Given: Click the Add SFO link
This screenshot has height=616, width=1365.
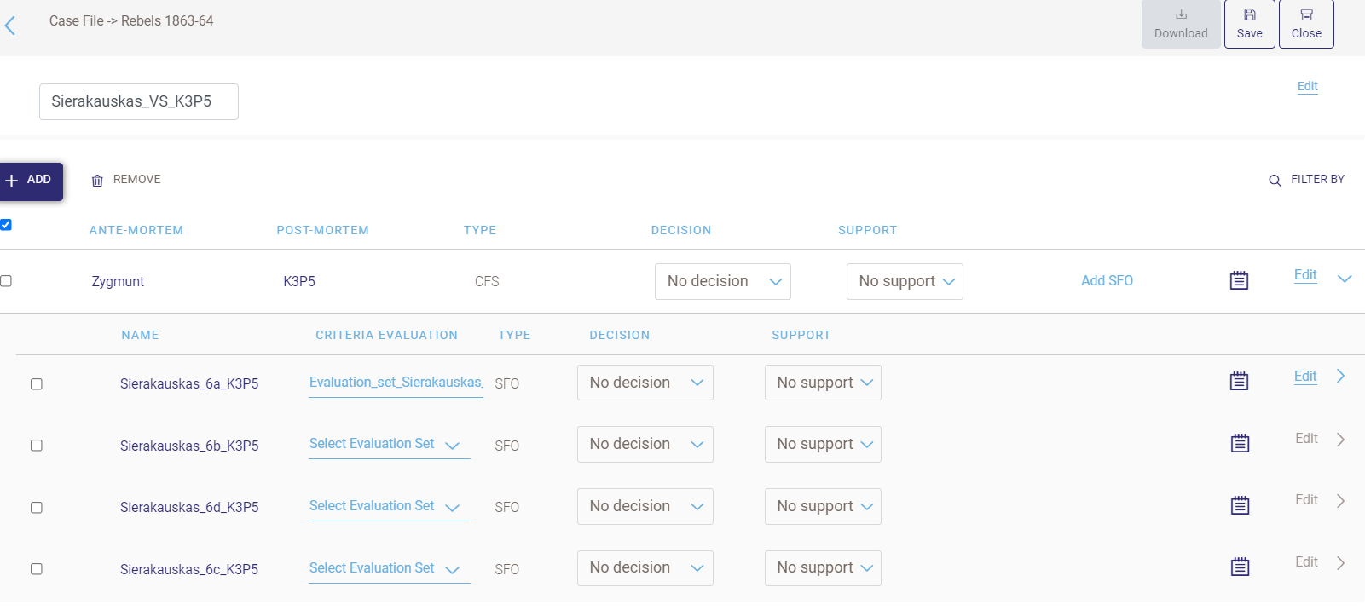Looking at the screenshot, I should point(1107,281).
